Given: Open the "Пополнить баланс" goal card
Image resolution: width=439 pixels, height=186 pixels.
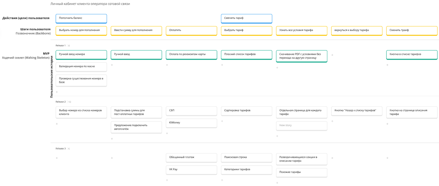Looking at the screenshot, I should coord(81,18).
